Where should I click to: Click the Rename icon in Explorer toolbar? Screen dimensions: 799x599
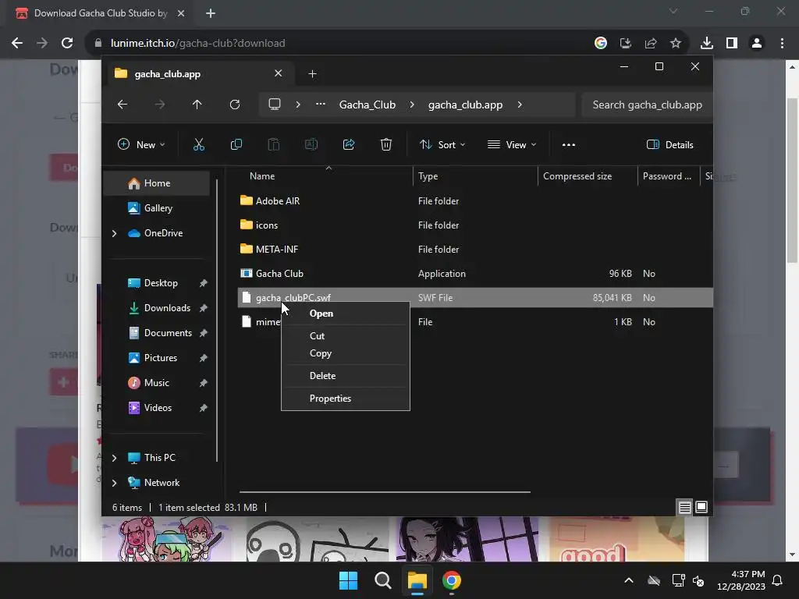tap(311, 144)
